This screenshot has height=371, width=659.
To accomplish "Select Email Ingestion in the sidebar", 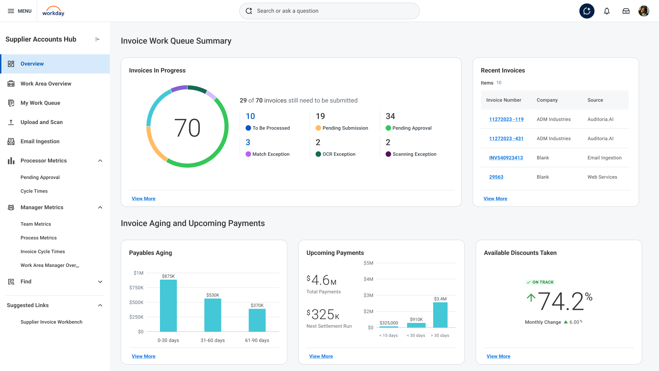I will pos(40,142).
